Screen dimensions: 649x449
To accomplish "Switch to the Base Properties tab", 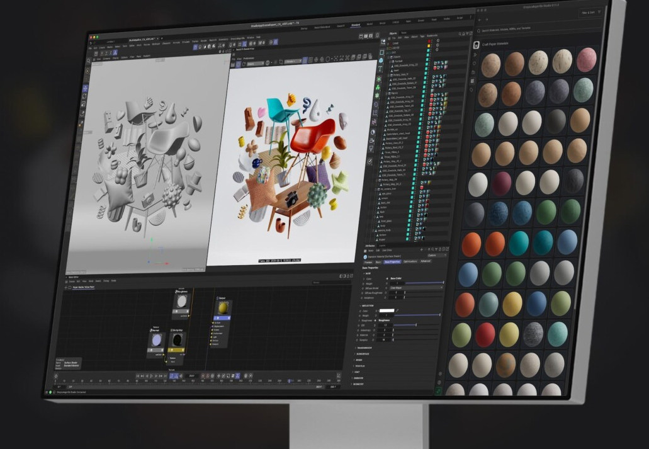I will click(x=392, y=262).
